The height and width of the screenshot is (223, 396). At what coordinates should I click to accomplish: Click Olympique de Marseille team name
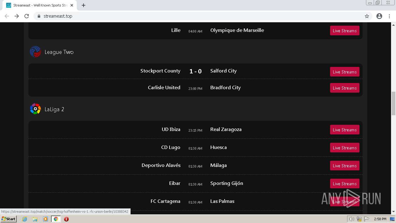[237, 30]
